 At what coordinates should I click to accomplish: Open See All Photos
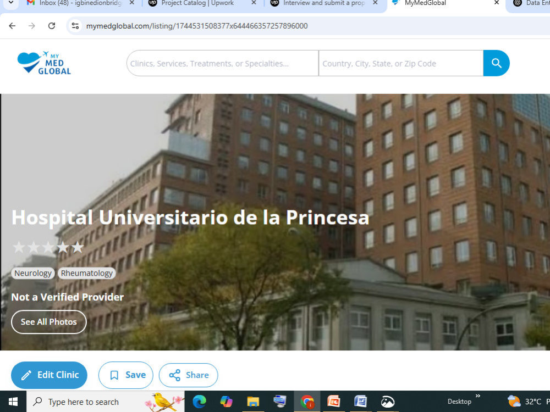point(49,322)
